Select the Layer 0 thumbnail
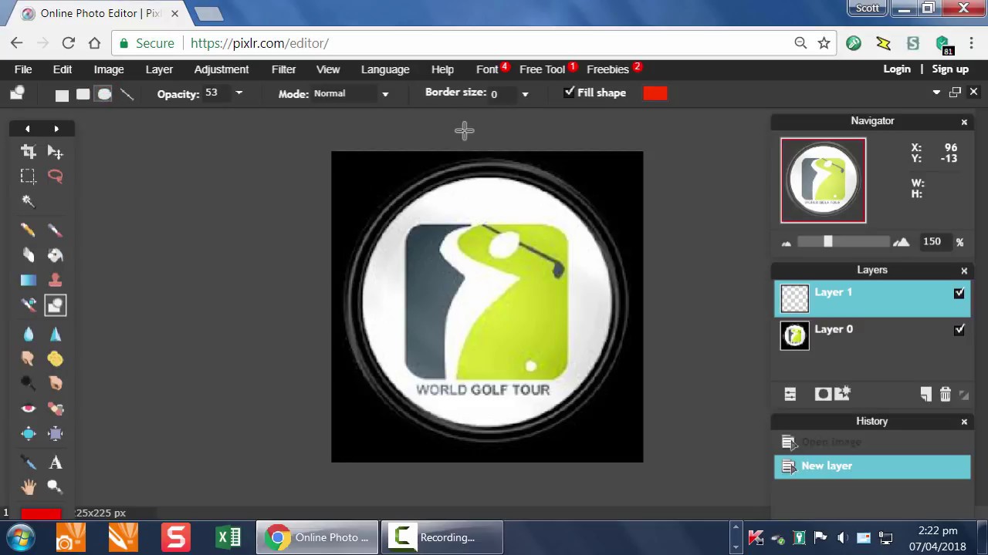Viewport: 988px width, 555px height. [794, 335]
